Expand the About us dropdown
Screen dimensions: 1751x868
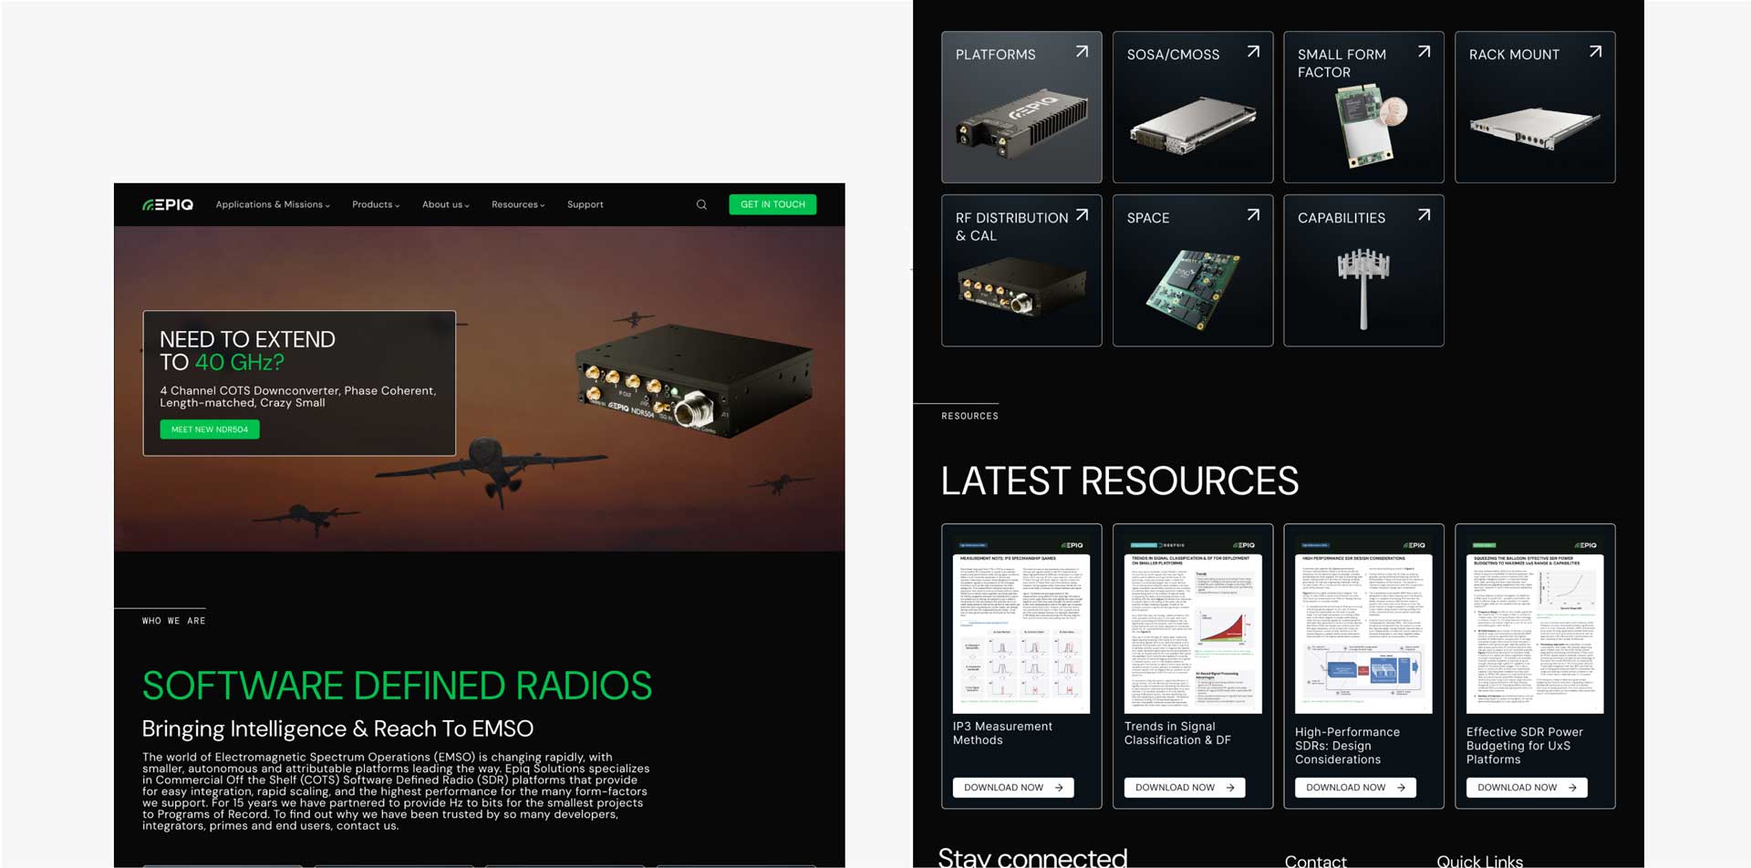click(x=445, y=205)
